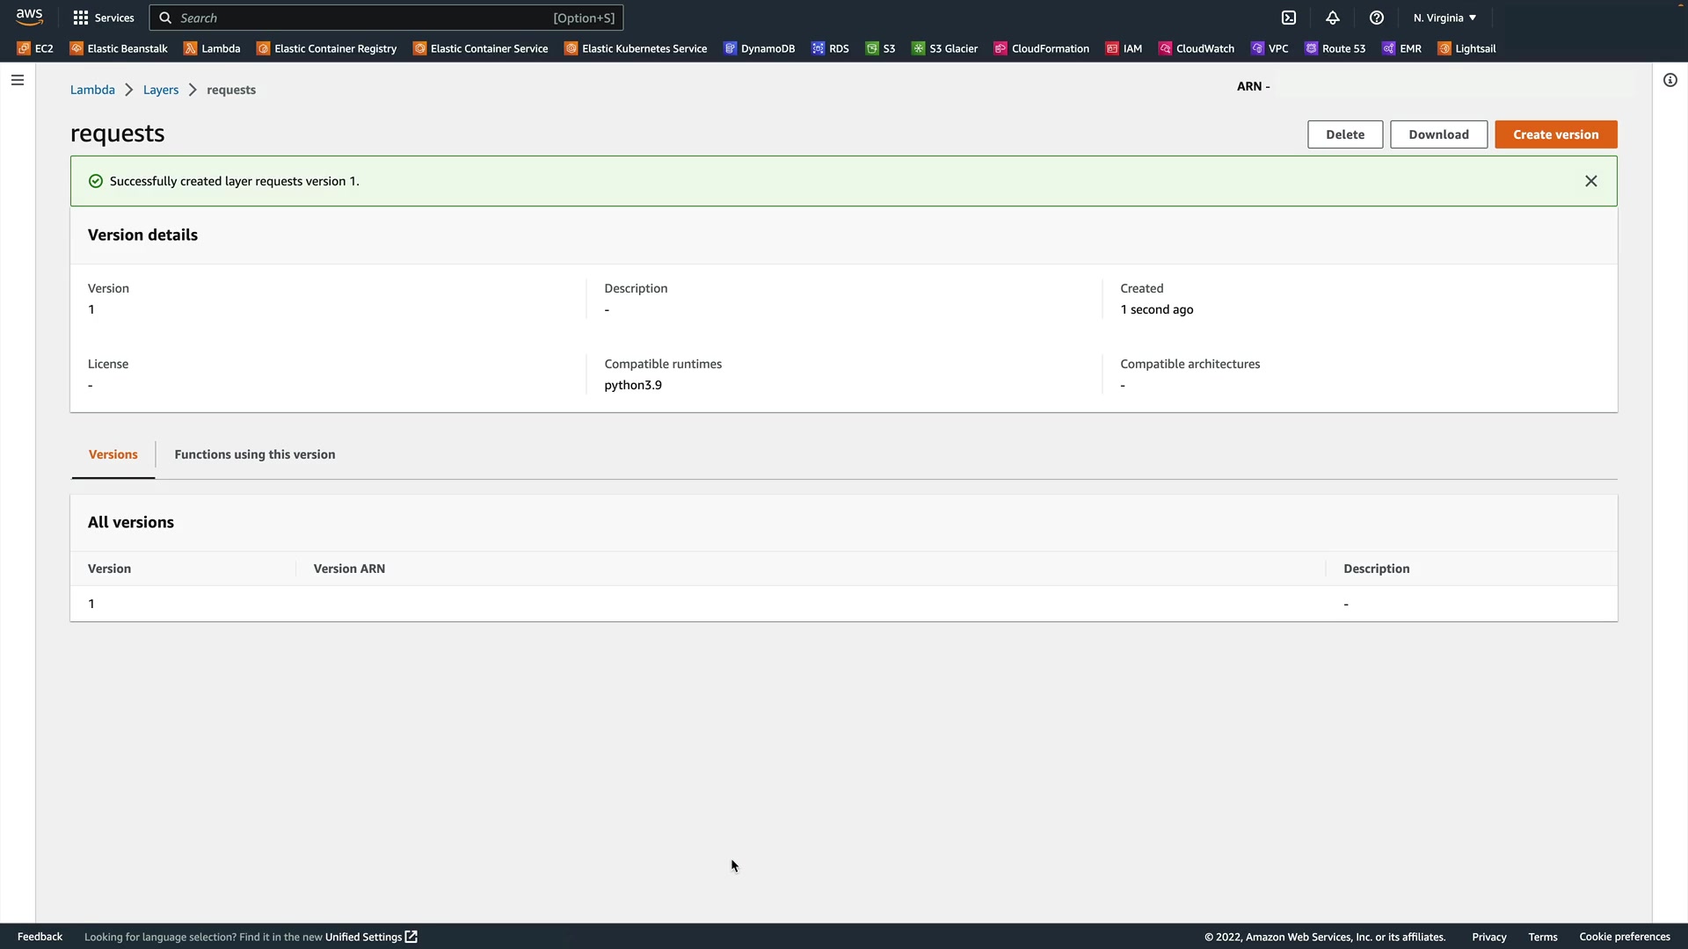Open the AWS CloudShell icon
The height and width of the screenshot is (949, 1688).
(1289, 18)
